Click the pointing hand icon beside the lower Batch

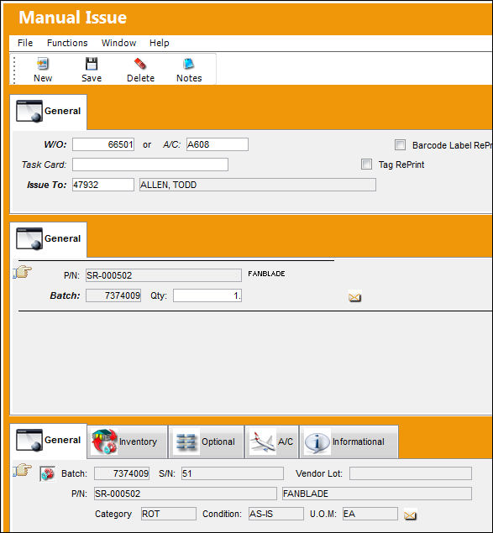click(x=23, y=470)
